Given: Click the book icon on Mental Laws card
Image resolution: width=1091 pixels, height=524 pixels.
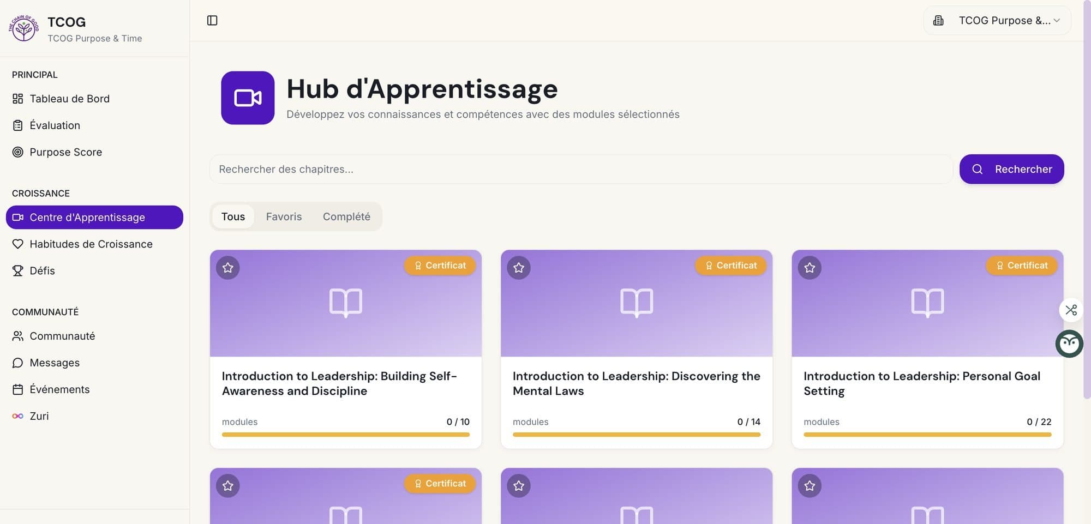Looking at the screenshot, I should click(x=637, y=303).
